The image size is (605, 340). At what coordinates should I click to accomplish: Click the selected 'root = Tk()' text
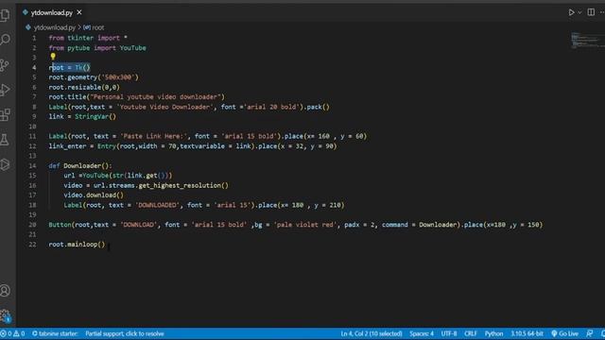pyautogui.click(x=71, y=67)
